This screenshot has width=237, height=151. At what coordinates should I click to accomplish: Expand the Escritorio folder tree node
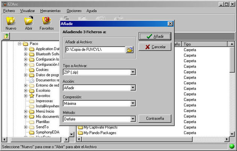click(26, 90)
